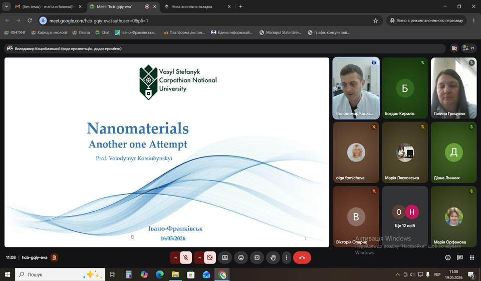
Task: Click the browser forward arrow
Action: [x=19, y=21]
